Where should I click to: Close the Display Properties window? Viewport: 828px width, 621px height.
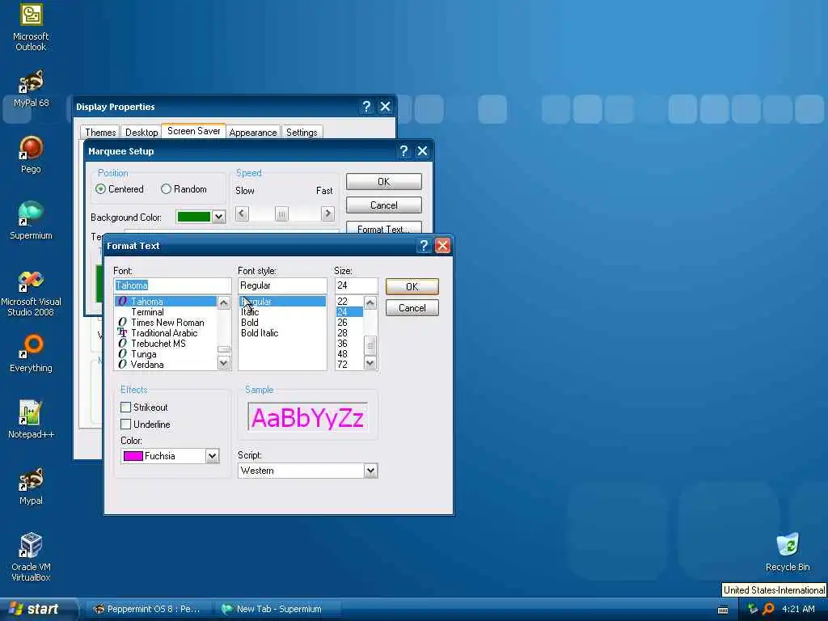[x=386, y=107]
